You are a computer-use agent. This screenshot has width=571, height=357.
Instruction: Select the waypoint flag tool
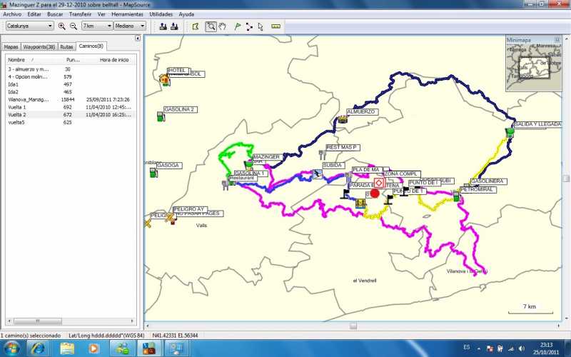coord(237,26)
